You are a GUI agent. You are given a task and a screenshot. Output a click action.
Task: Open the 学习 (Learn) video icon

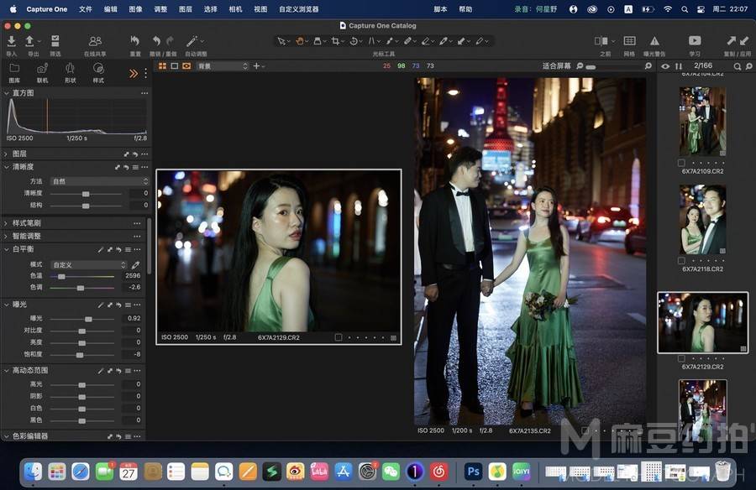[x=695, y=41]
